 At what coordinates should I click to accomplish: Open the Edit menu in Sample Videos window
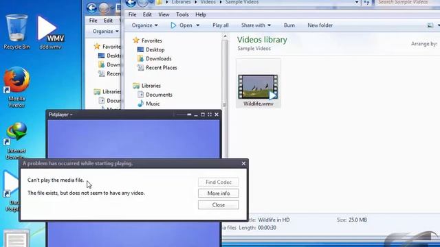click(x=147, y=14)
